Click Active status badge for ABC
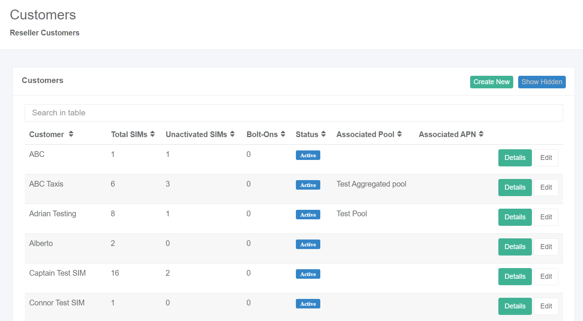Screen dimensions: 583x321 tap(308, 155)
